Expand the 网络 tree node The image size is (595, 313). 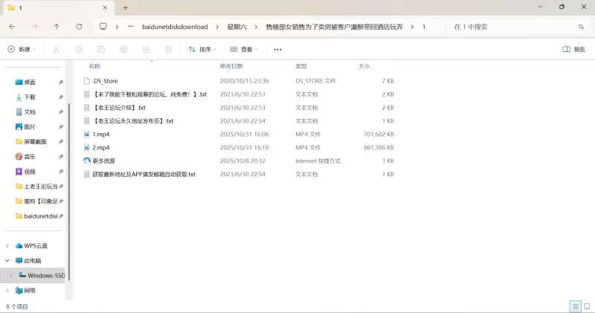7,290
